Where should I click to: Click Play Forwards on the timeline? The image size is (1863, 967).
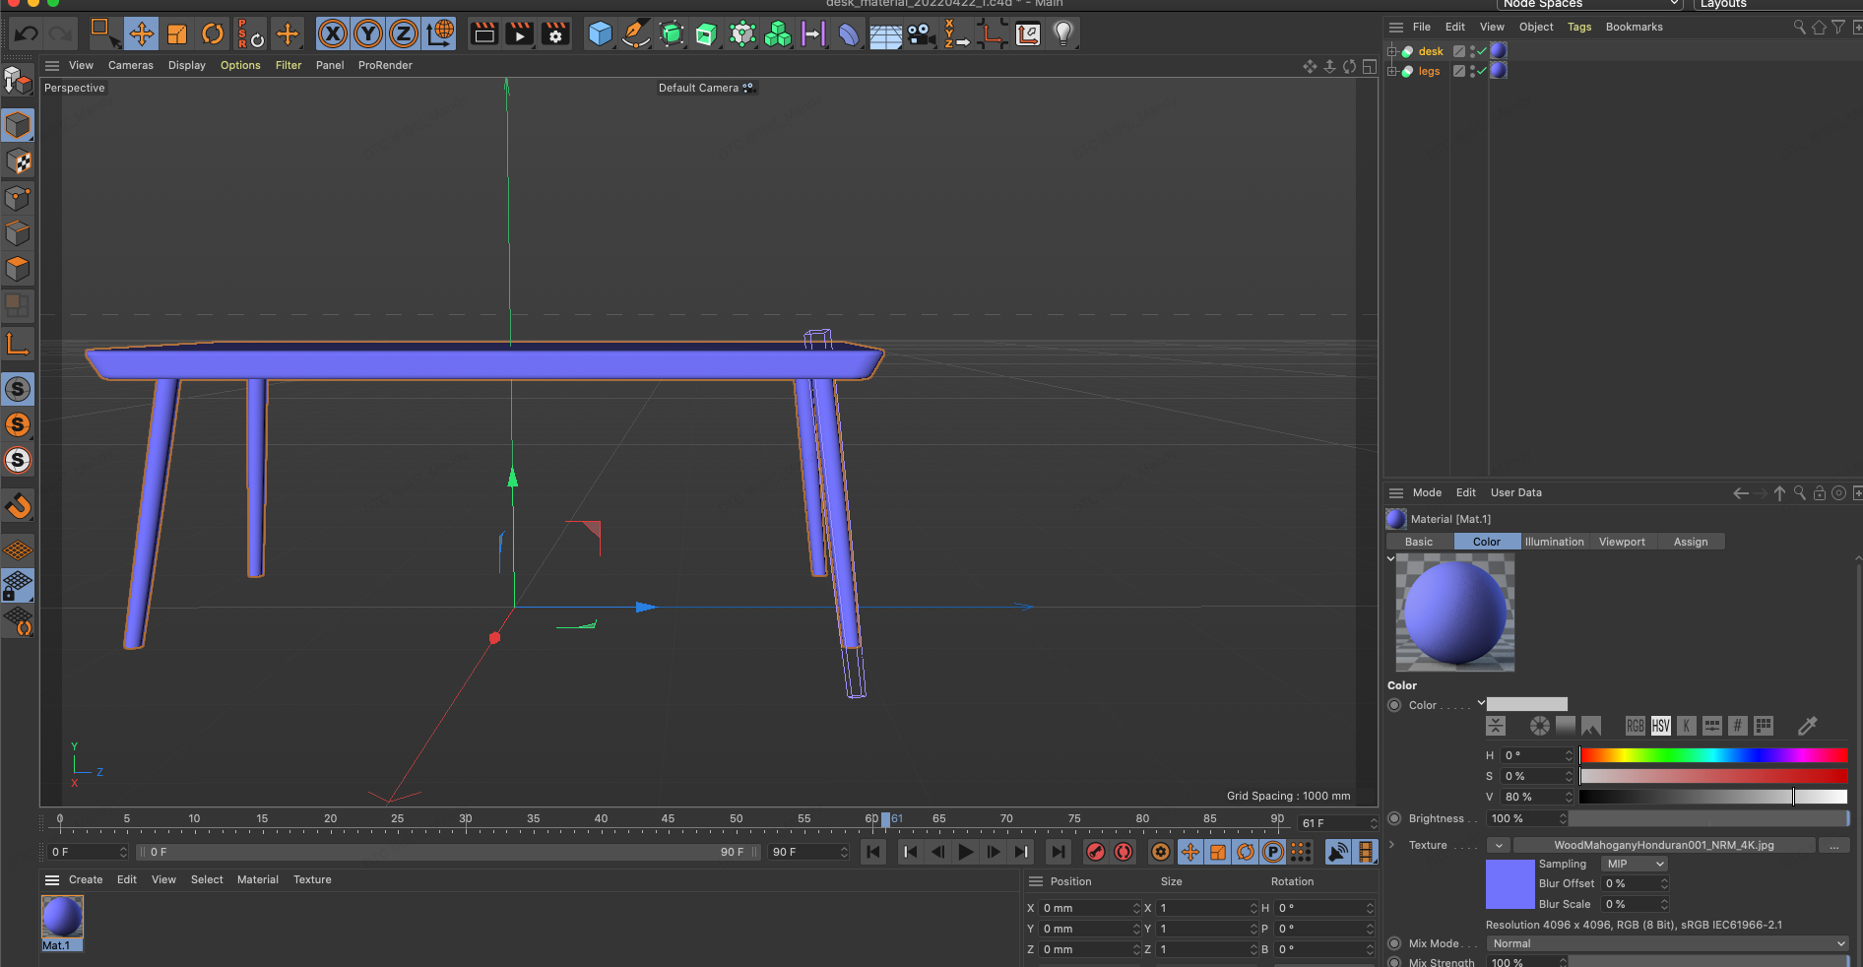pos(966,852)
